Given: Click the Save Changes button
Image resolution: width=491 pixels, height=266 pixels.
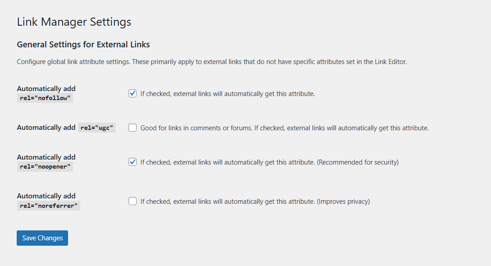Looking at the screenshot, I should coord(42,238).
